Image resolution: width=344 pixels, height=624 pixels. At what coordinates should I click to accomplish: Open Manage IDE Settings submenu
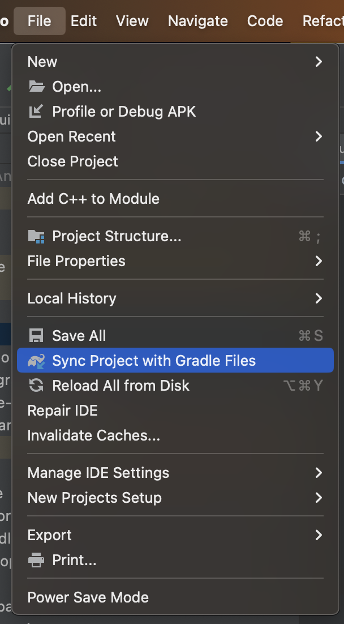98,473
